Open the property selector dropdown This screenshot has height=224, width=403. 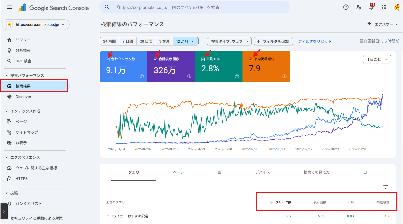pyautogui.click(x=36, y=25)
